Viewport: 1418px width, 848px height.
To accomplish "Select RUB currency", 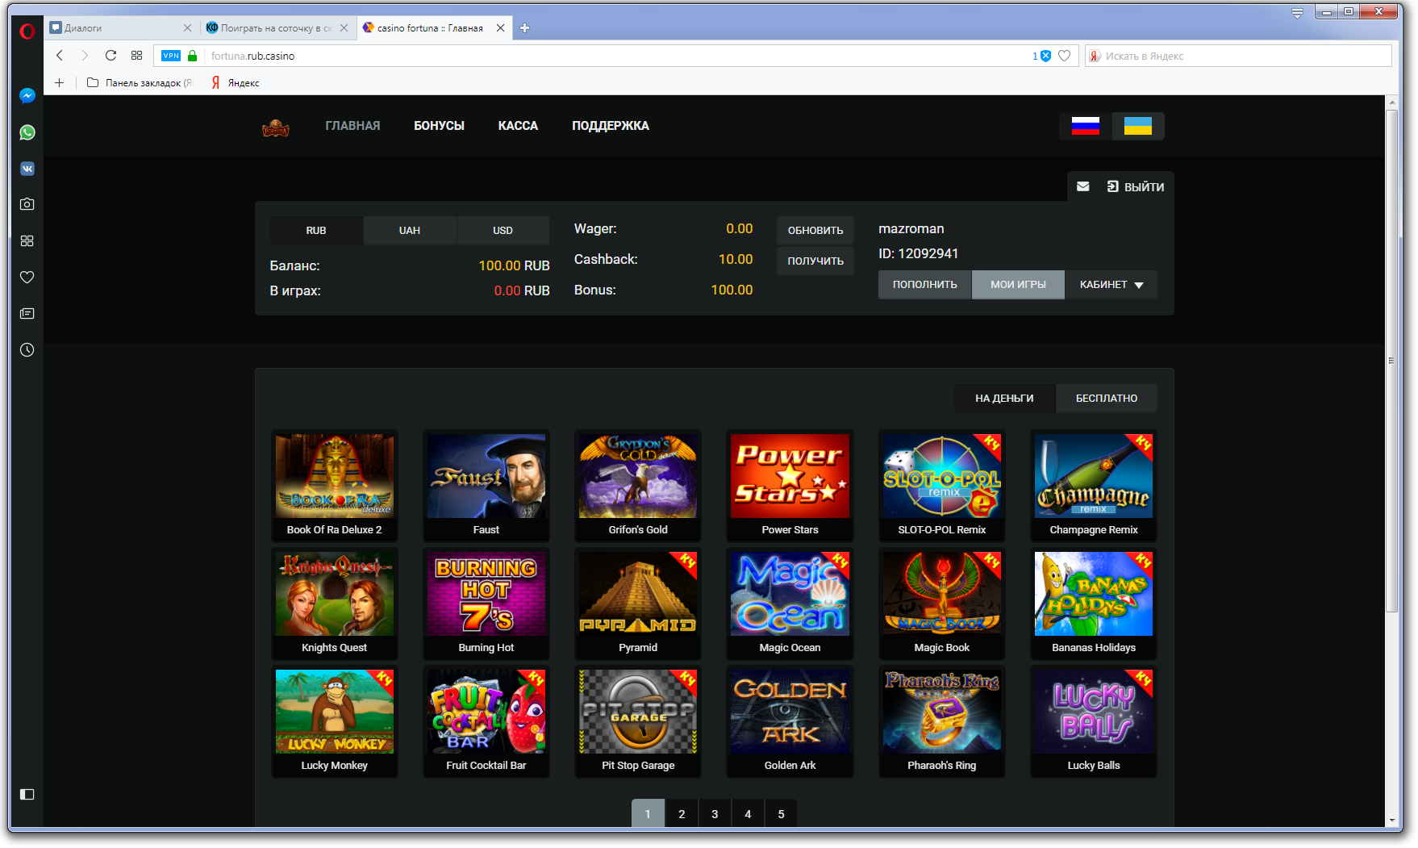I will pyautogui.click(x=316, y=230).
